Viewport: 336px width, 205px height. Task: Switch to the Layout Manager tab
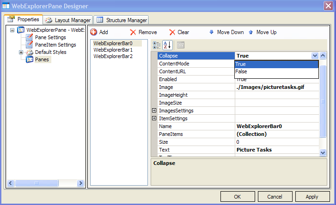[x=68, y=20]
